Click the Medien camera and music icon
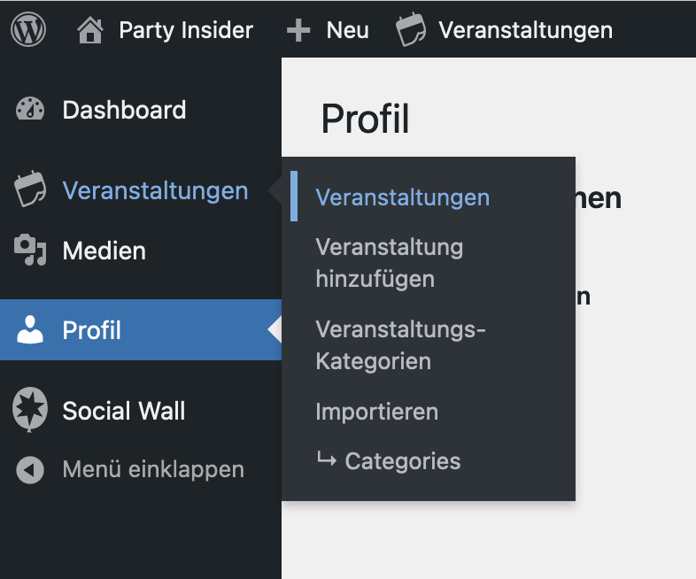 (30, 251)
